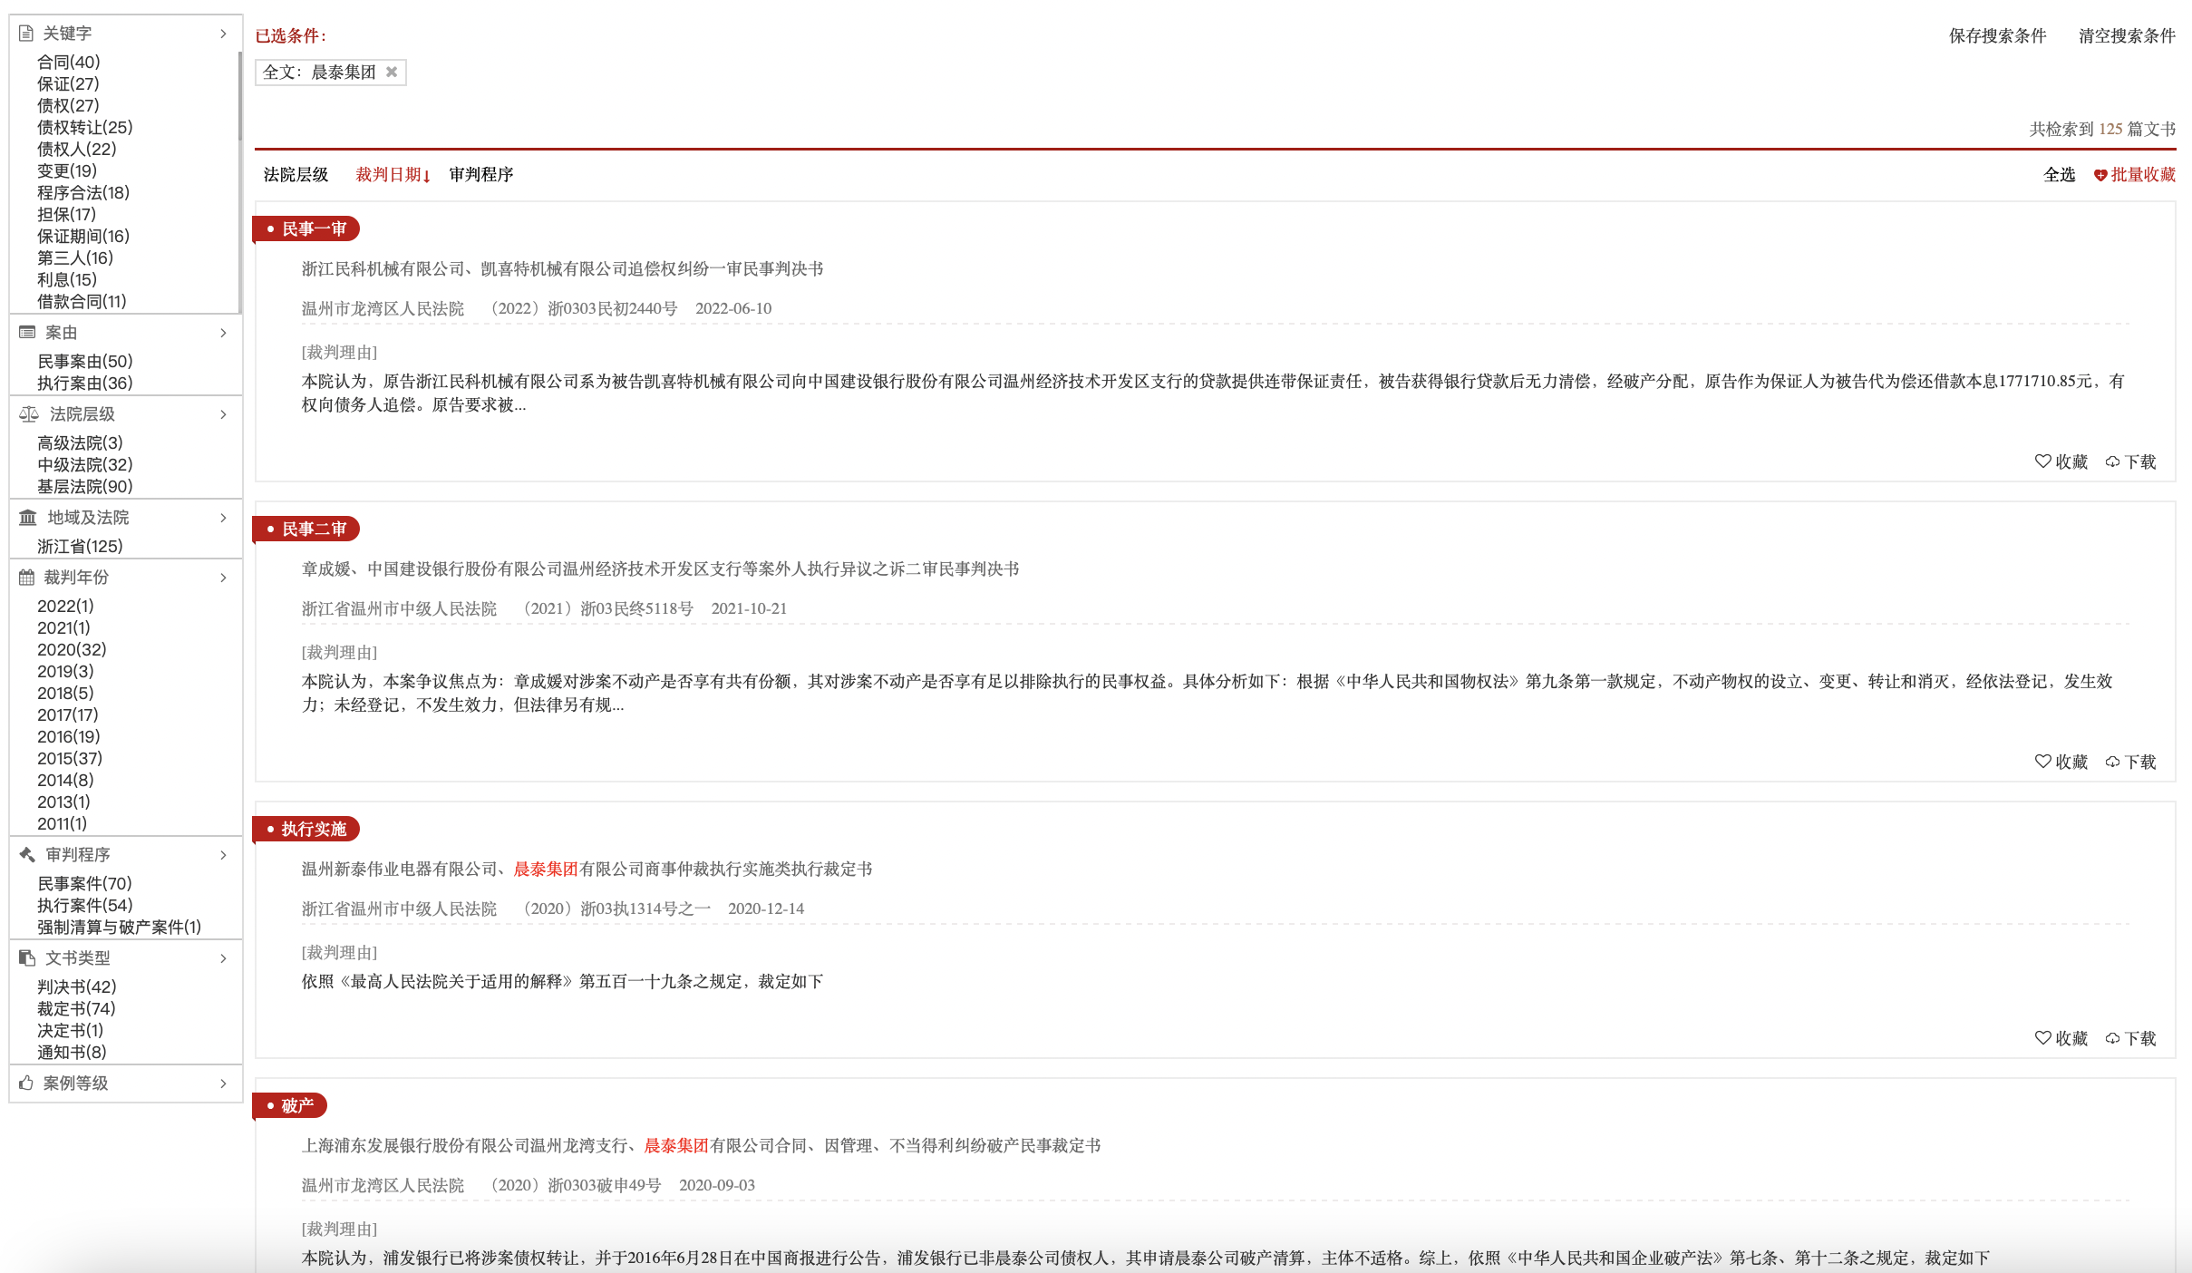Sort results by 法院层级
The image size is (2192, 1273).
(x=296, y=175)
